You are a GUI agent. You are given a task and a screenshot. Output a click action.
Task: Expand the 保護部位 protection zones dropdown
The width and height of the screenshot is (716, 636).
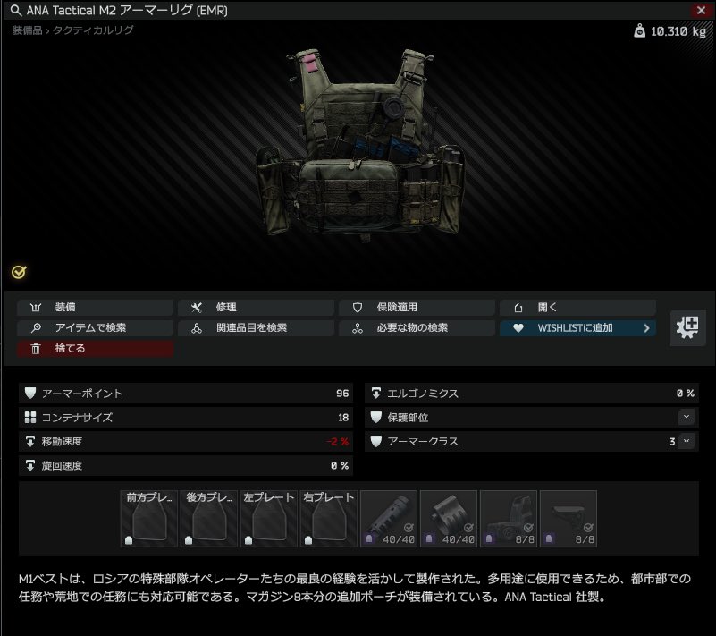pyautogui.click(x=686, y=417)
